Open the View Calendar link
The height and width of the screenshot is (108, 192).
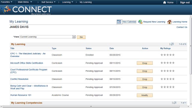pyautogui.click(x=129, y=22)
